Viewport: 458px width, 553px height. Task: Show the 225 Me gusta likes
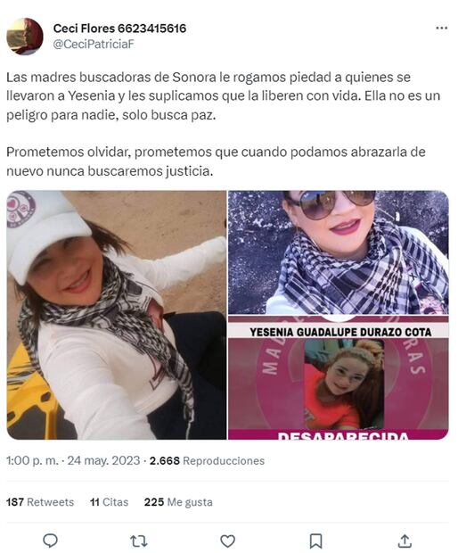(178, 502)
